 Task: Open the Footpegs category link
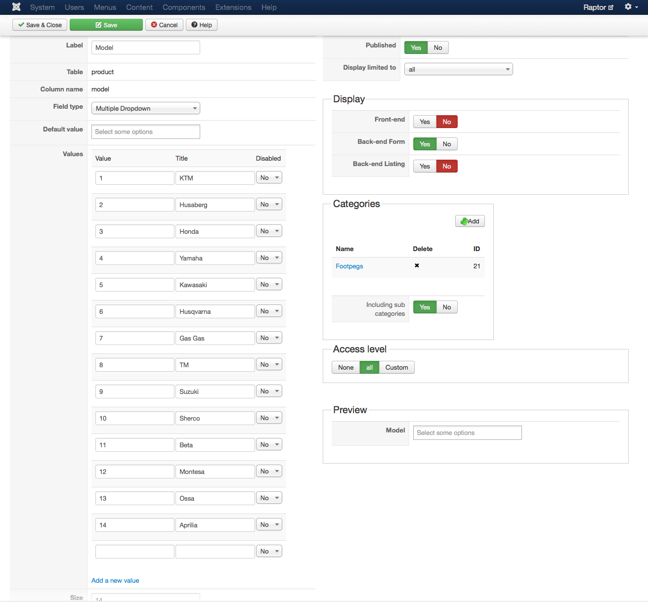[x=349, y=266]
